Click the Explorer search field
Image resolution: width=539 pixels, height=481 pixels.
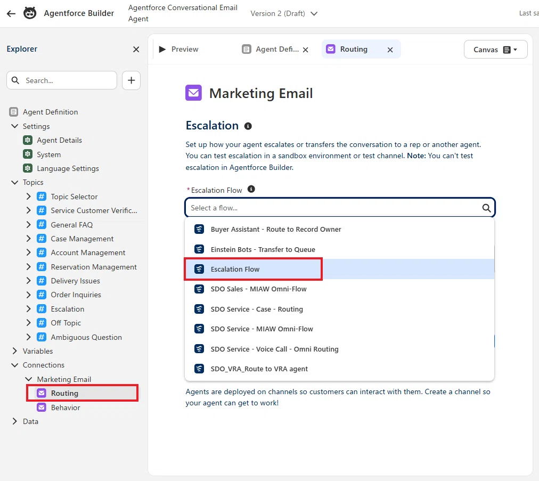click(62, 80)
